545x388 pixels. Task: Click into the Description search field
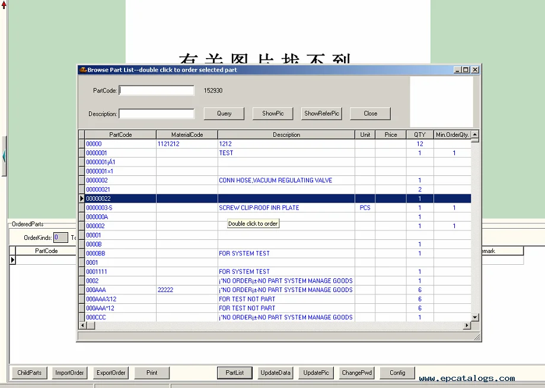(x=157, y=114)
